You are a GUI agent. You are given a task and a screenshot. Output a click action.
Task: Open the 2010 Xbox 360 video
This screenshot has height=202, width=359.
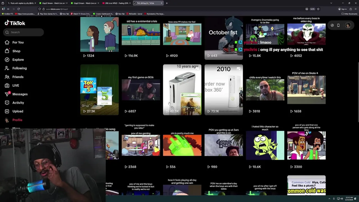(224, 90)
